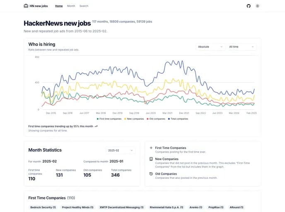Viewport: 285px width, 212px height.
Task: Select the Arenko (1) chip
Action: [196, 207]
